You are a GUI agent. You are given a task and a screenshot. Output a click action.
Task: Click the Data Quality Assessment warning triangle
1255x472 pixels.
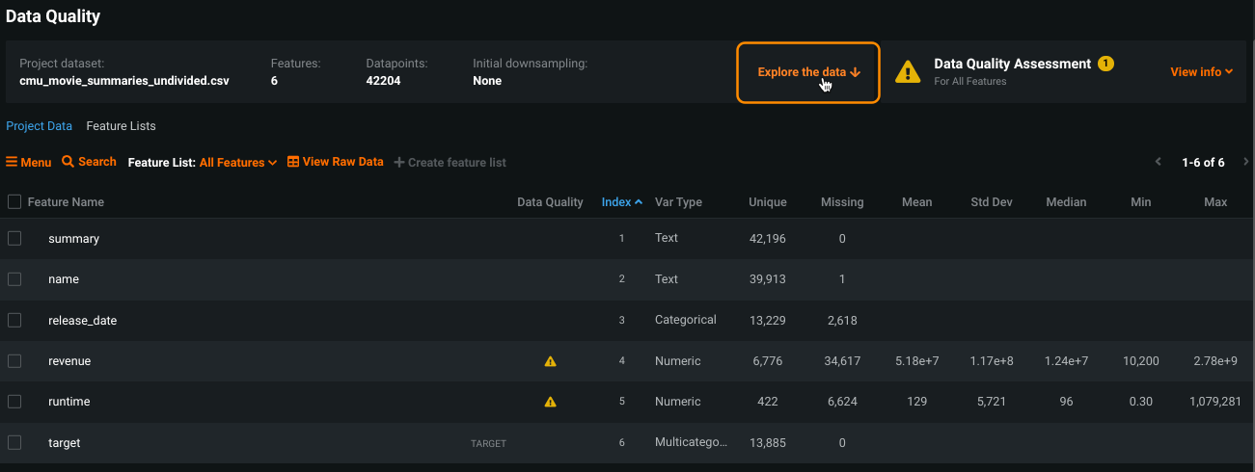click(x=907, y=72)
